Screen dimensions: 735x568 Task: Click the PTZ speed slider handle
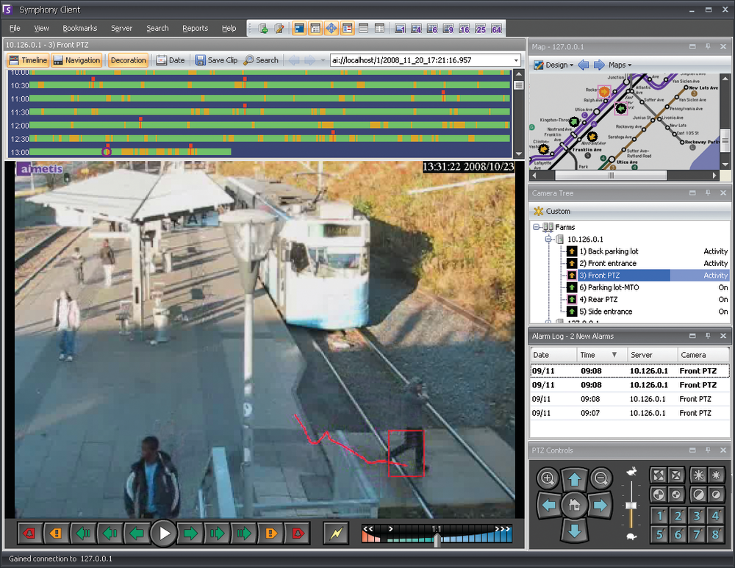(631, 506)
